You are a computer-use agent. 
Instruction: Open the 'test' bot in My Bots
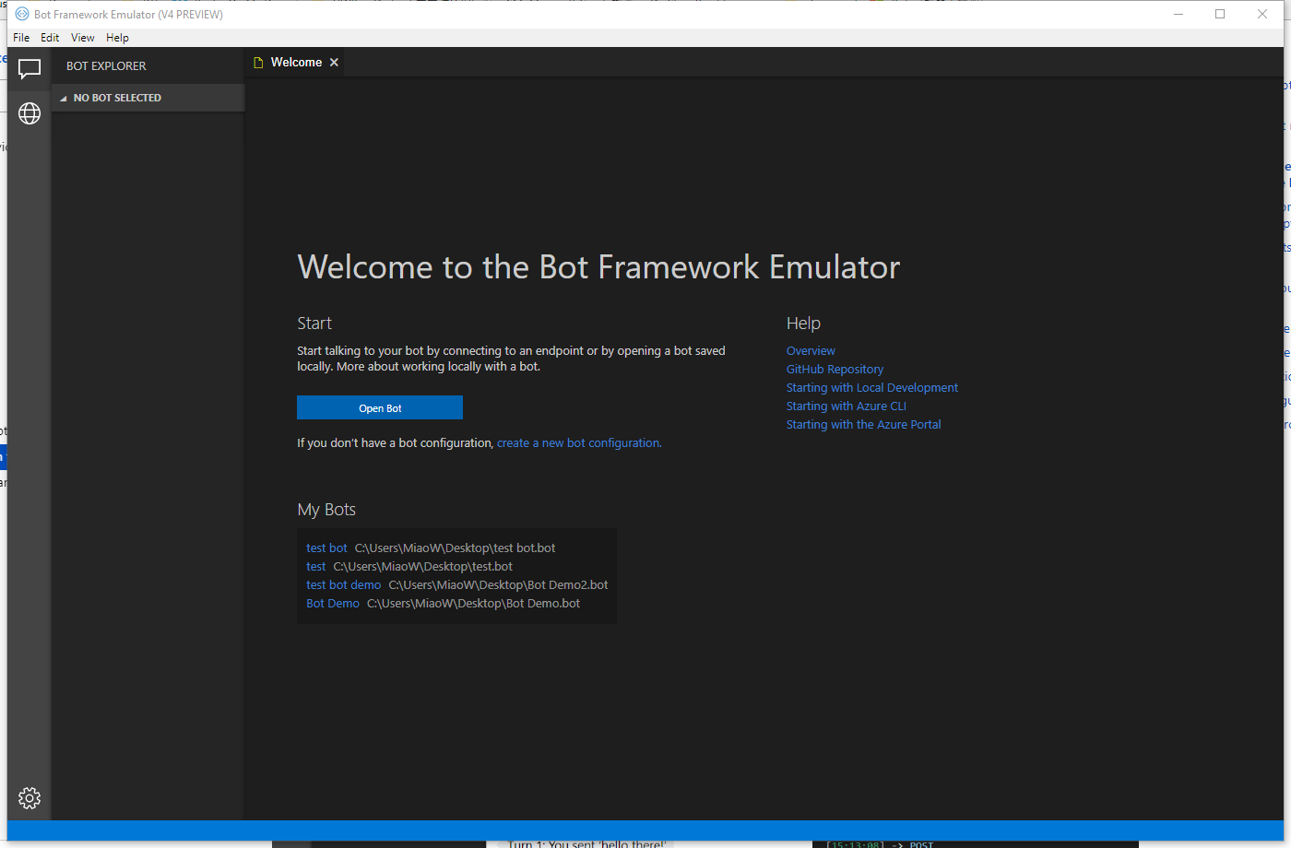(x=315, y=567)
